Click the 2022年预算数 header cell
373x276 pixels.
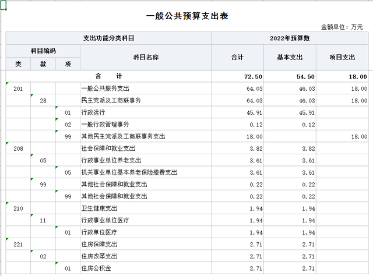point(289,38)
